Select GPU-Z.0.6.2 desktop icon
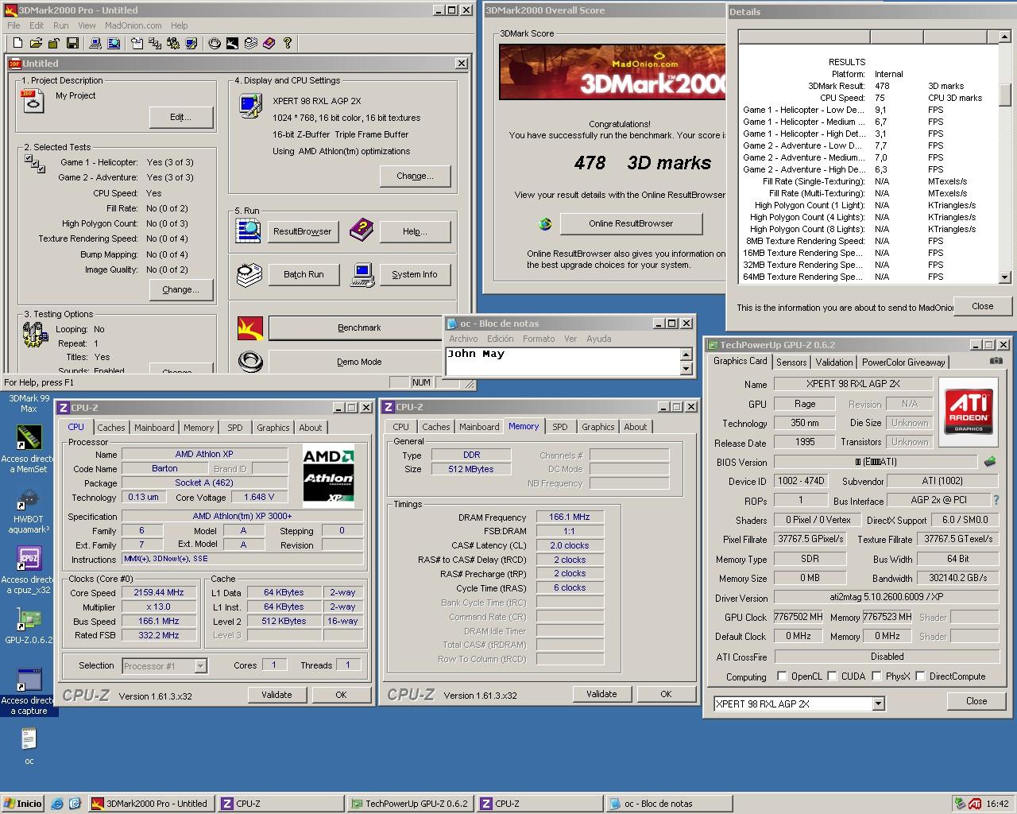 tap(29, 626)
